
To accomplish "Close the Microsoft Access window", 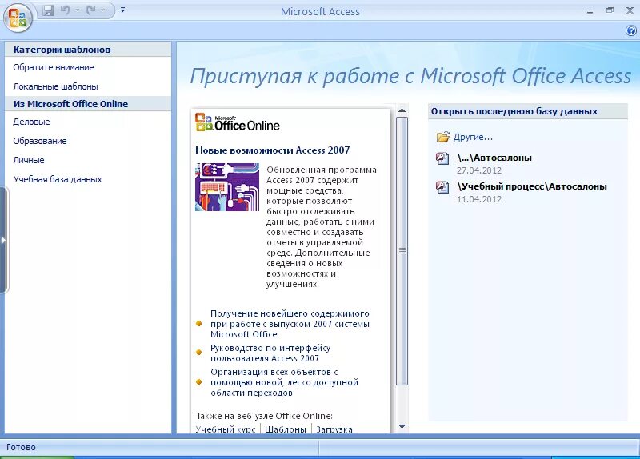I will tap(630, 10).
